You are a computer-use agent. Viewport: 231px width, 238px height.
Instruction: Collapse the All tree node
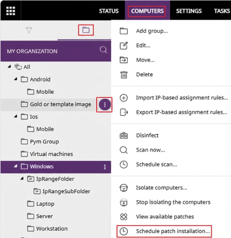tap(9, 67)
